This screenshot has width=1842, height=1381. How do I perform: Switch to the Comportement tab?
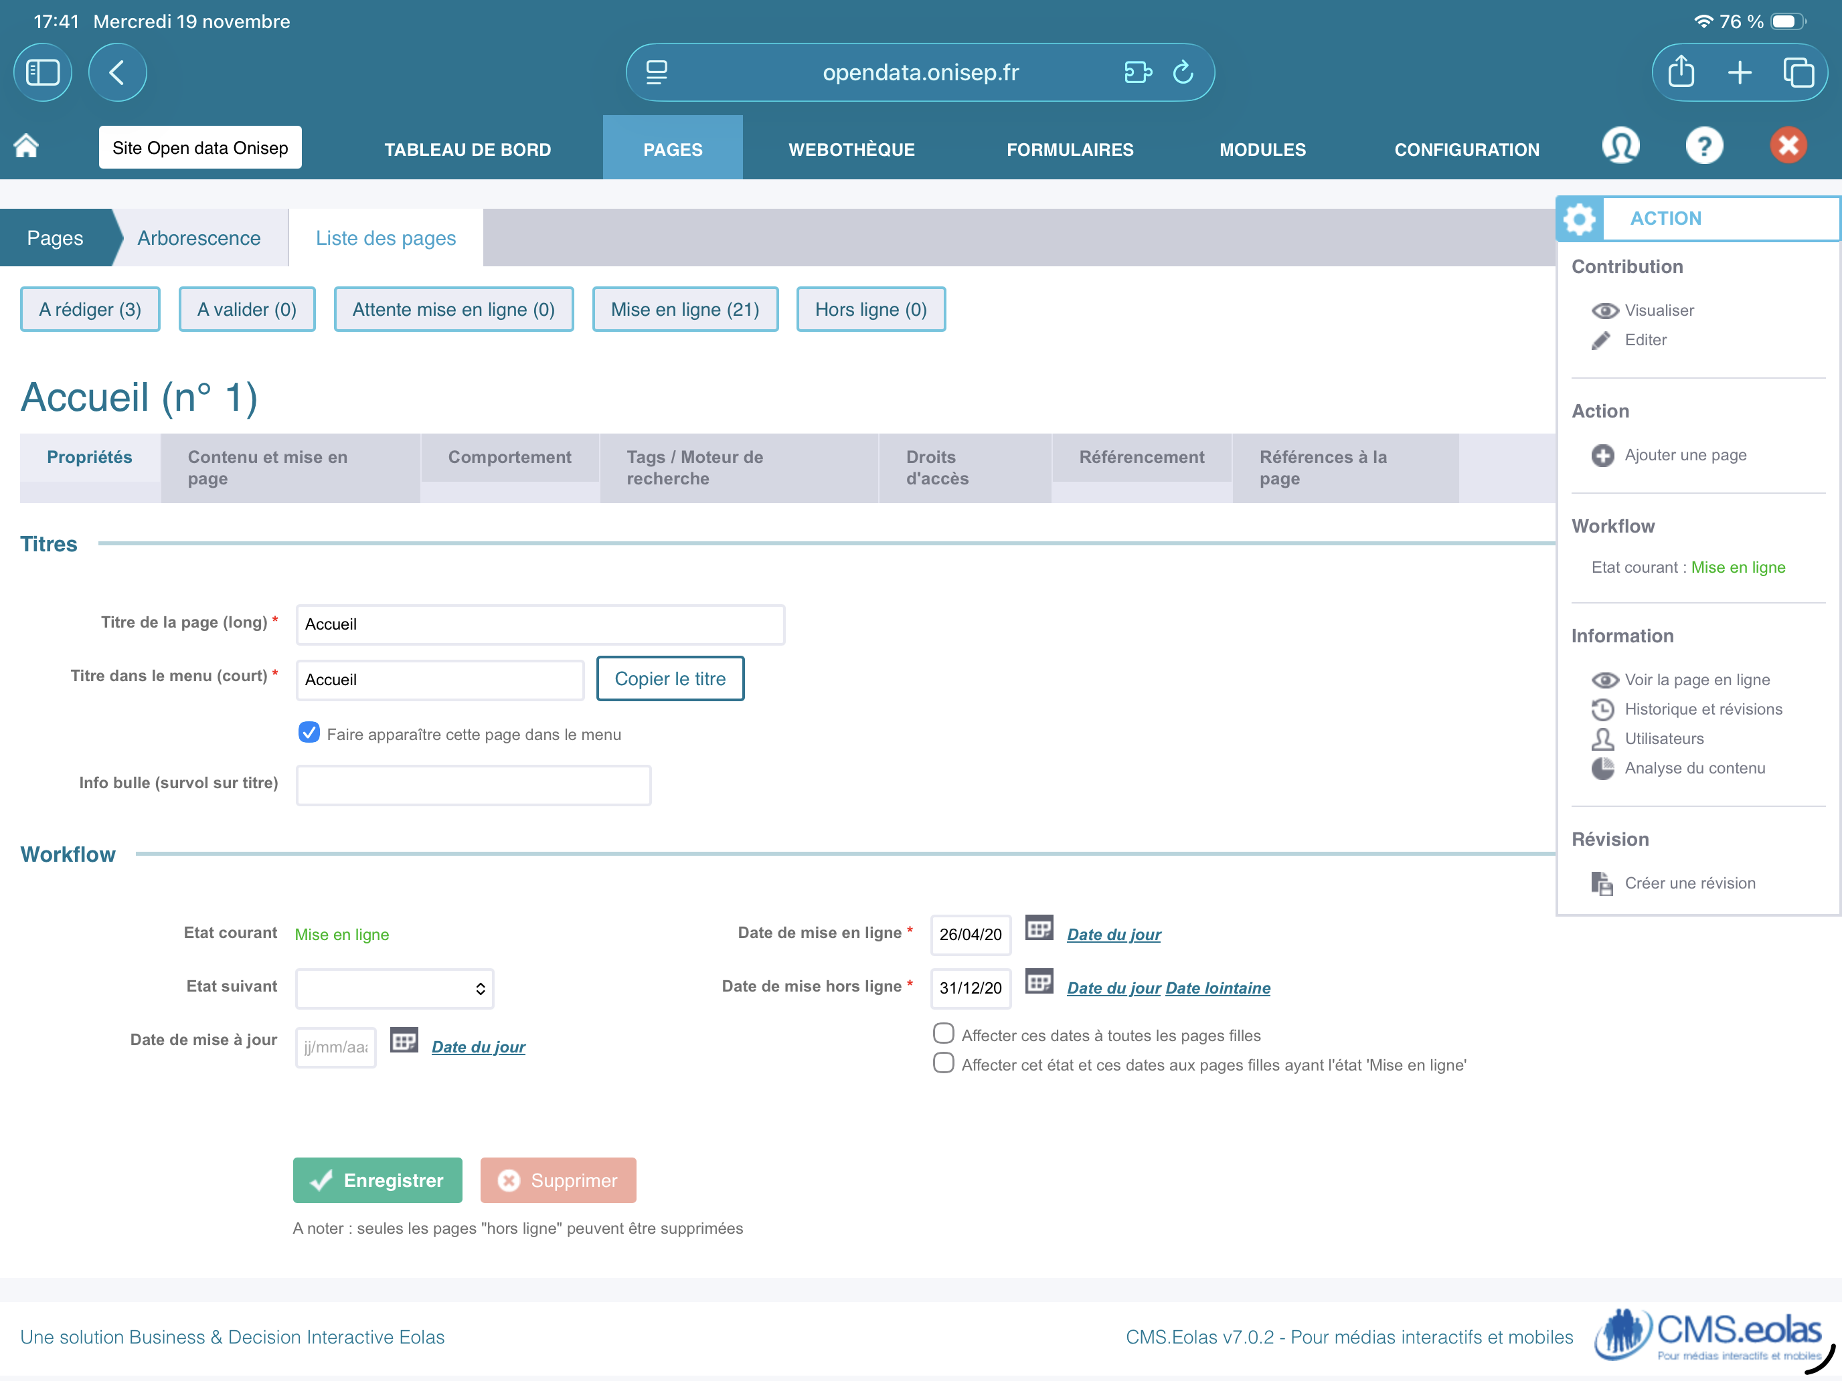509,457
